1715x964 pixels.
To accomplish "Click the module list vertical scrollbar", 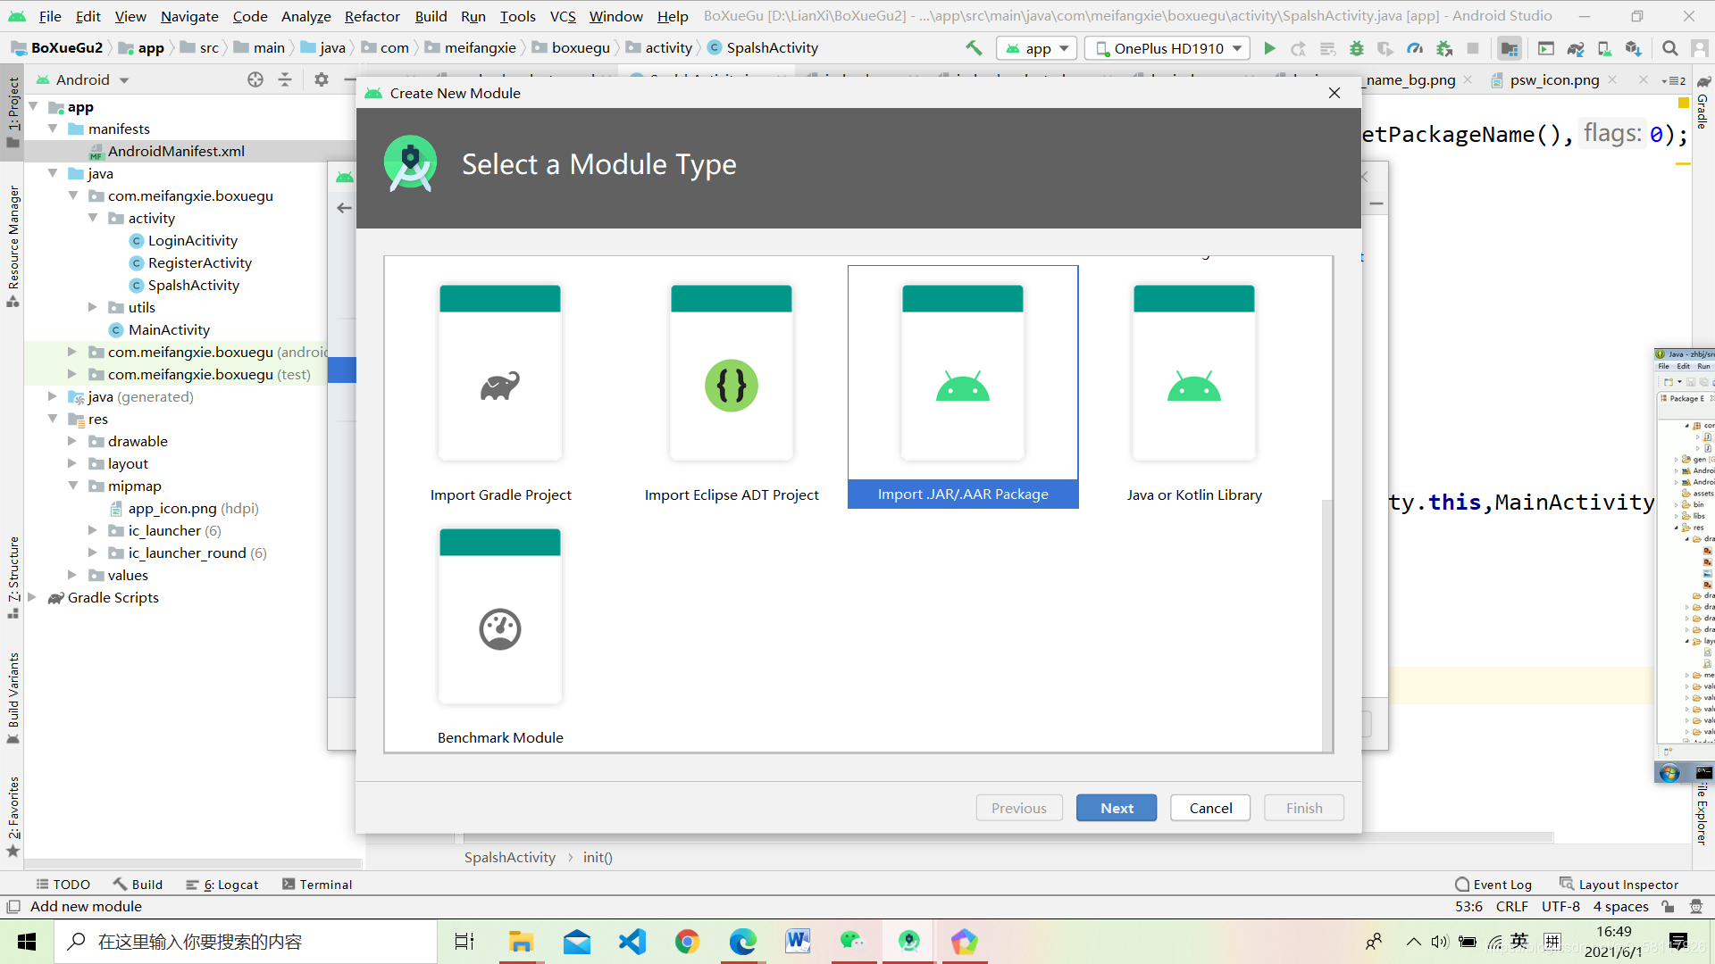I will pyautogui.click(x=1326, y=625).
